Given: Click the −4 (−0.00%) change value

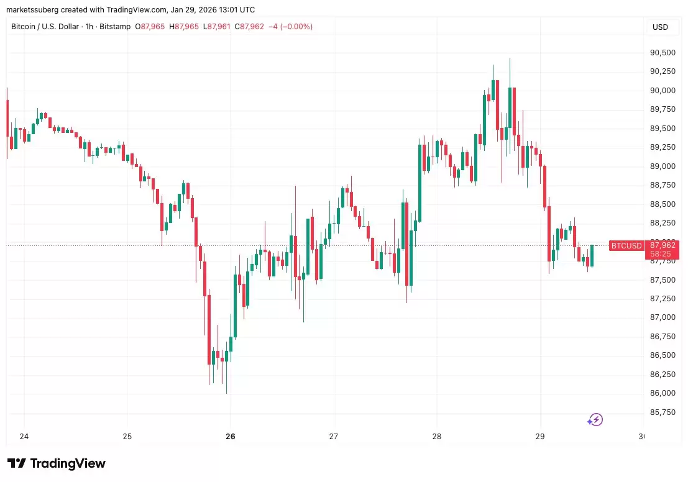Looking at the screenshot, I should click(x=290, y=27).
